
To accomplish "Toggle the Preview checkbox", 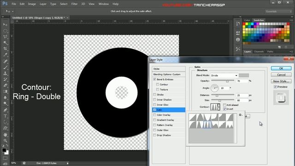I will point(275,87).
